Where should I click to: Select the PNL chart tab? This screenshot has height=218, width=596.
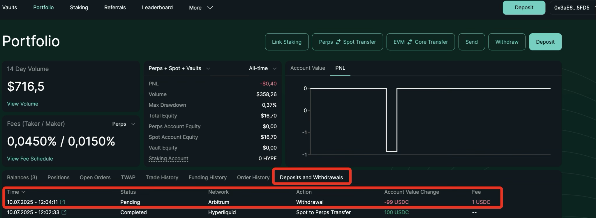340,68
